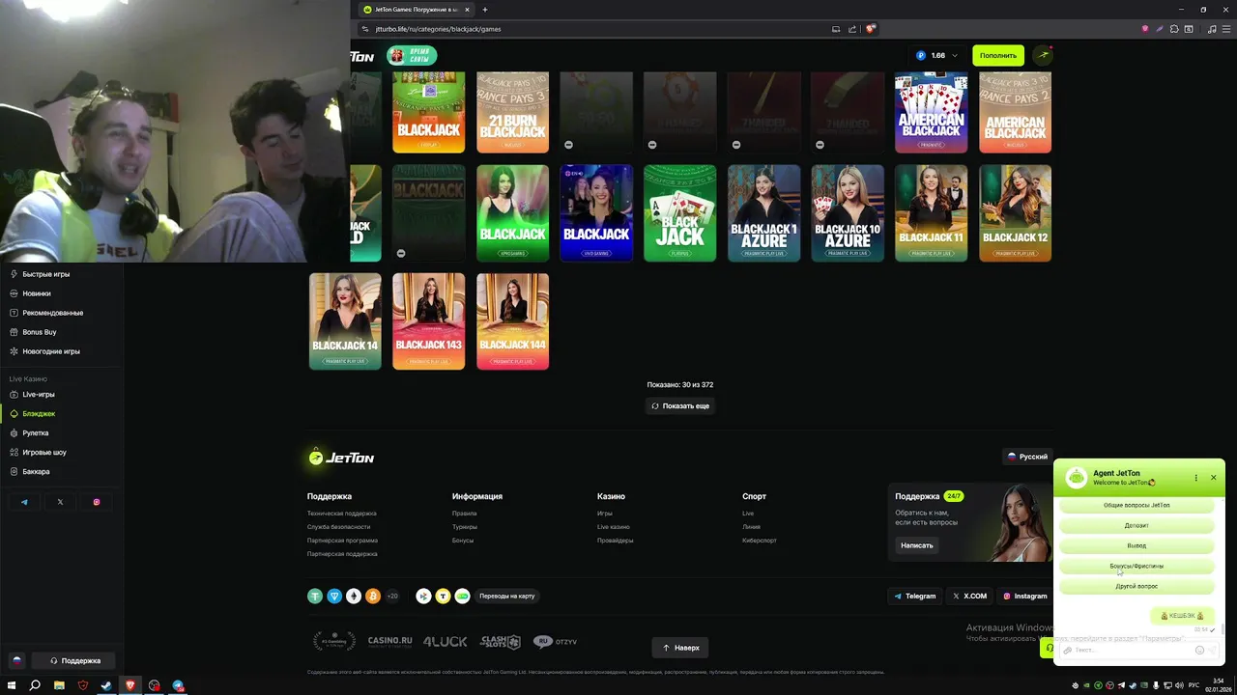Click footer JetTon logo
Screen dimensions: 1237x695
341,458
